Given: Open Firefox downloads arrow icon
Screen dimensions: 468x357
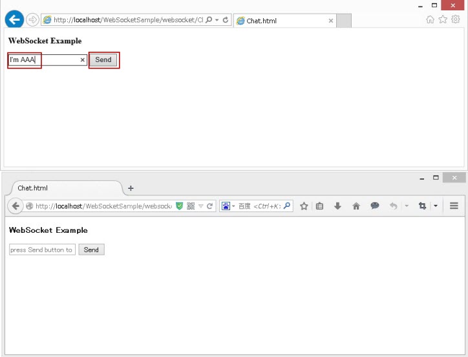Looking at the screenshot, I should tap(337, 206).
